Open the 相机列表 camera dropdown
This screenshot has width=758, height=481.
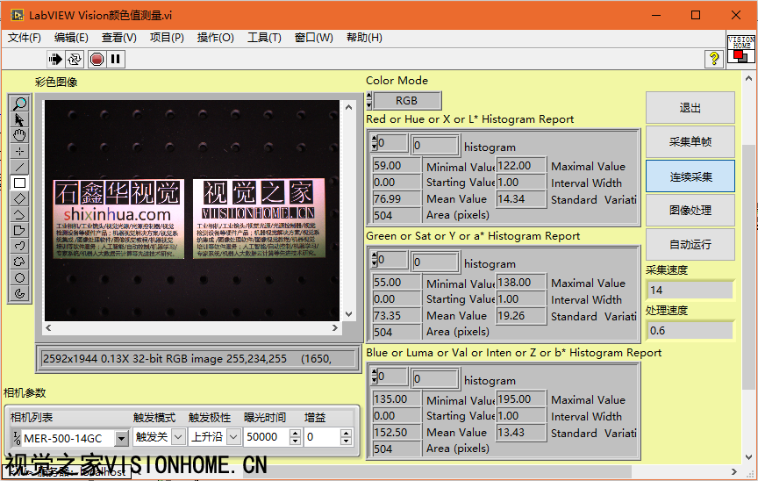122,437
